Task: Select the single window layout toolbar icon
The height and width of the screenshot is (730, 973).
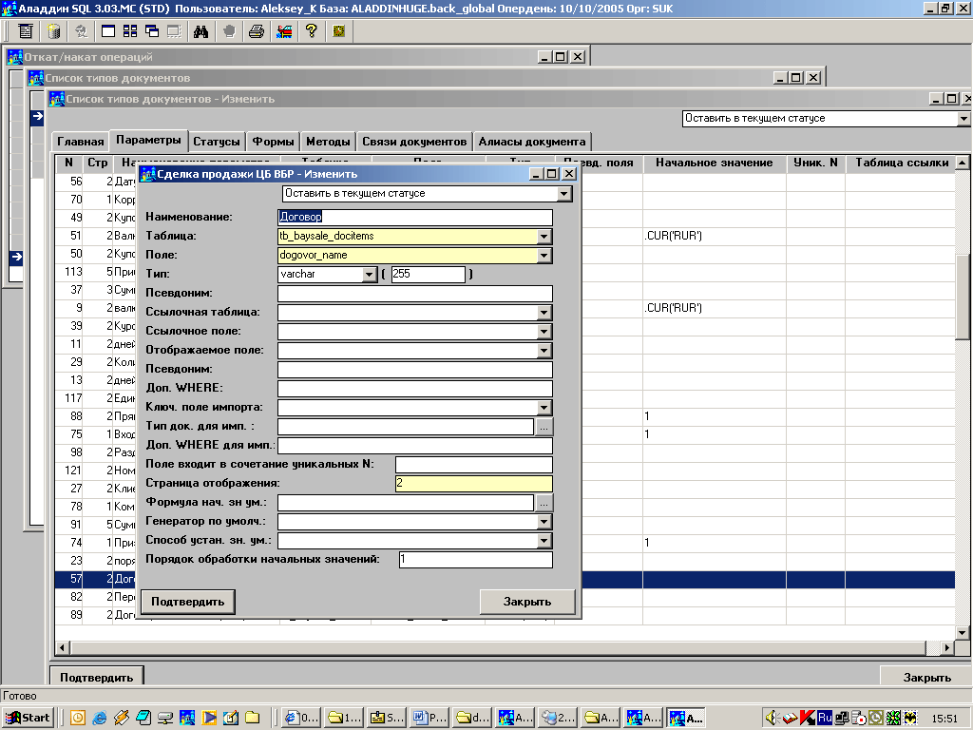Action: (108, 31)
